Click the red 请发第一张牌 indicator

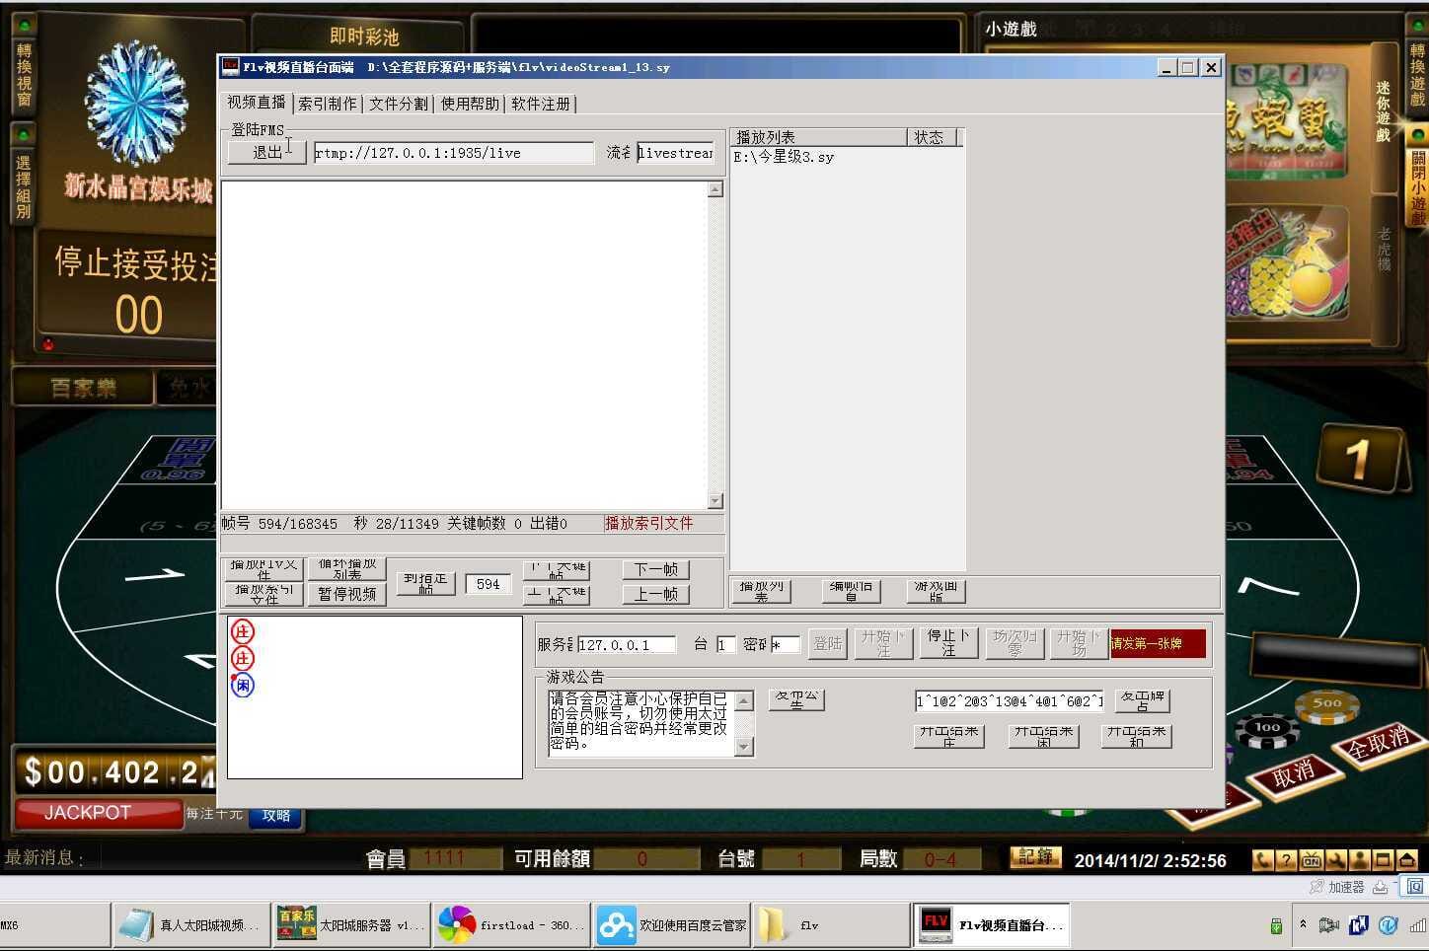1159,643
